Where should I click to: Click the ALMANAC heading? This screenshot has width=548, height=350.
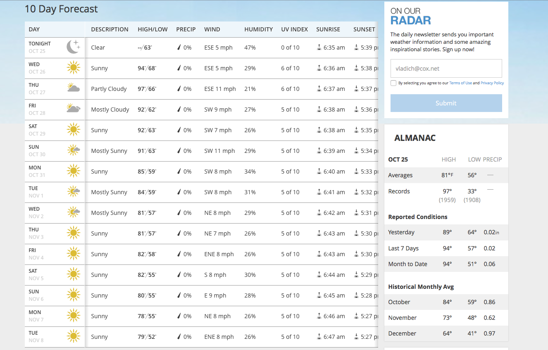point(415,138)
